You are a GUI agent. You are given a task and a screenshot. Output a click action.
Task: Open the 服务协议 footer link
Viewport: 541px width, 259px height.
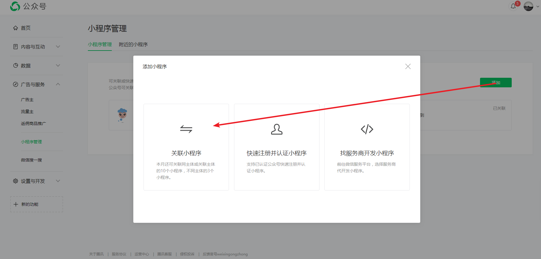tap(119, 254)
